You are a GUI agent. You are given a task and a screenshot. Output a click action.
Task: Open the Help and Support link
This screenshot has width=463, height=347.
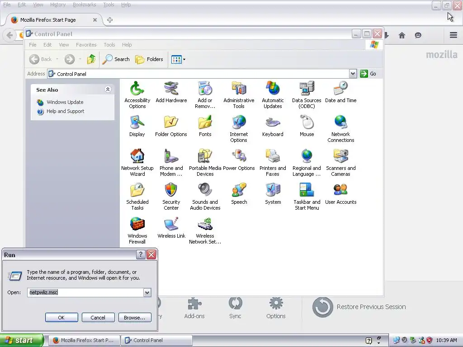coord(65,111)
